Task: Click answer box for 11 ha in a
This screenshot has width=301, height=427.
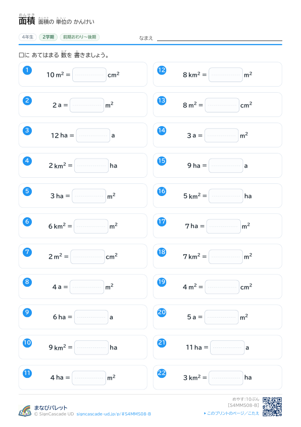Action: point(227,347)
